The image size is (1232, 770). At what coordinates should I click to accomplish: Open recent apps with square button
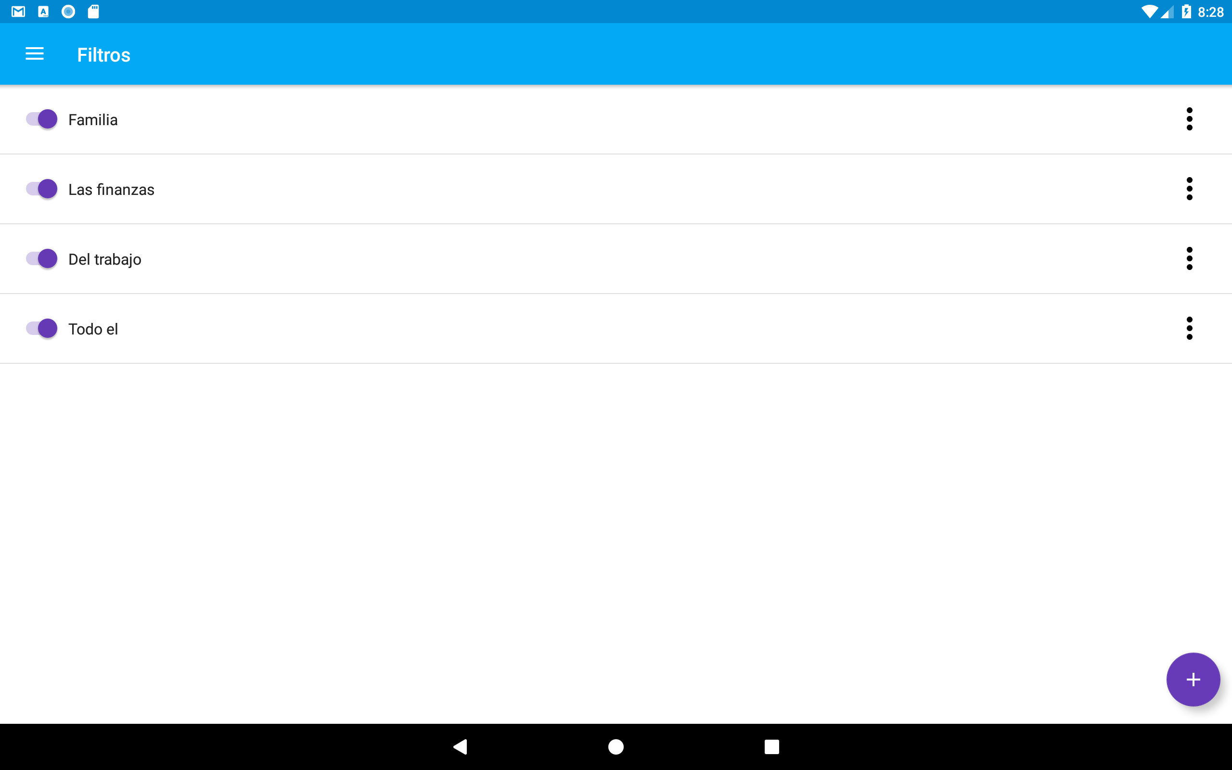[x=772, y=746]
